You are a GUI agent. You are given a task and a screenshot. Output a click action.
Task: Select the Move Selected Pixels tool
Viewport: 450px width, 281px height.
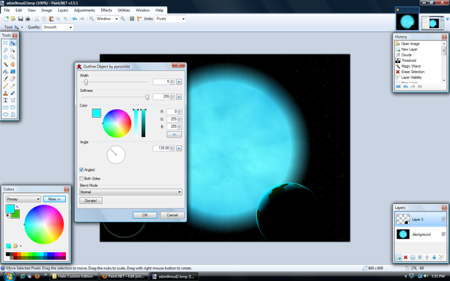click(x=12, y=43)
